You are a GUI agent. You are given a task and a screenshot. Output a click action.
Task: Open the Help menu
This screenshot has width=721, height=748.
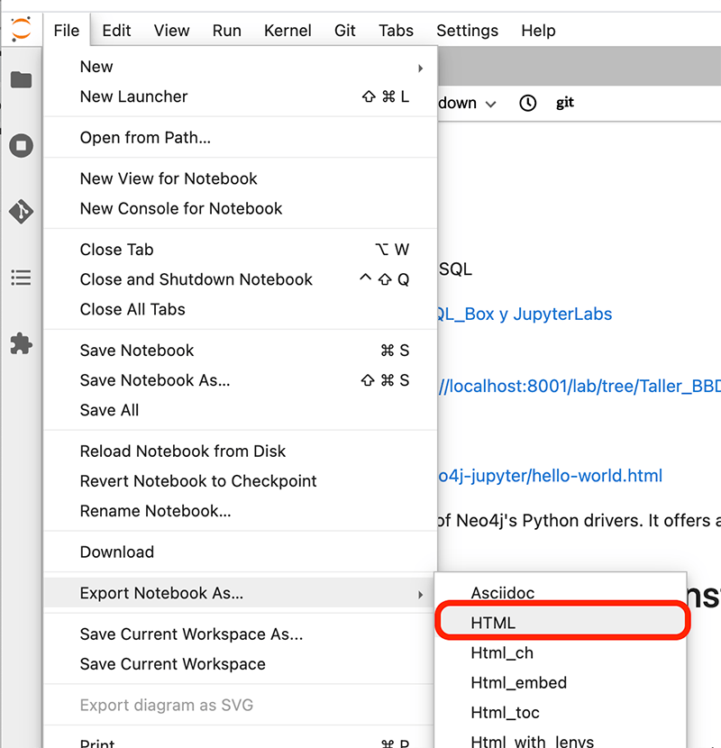pyautogui.click(x=538, y=31)
